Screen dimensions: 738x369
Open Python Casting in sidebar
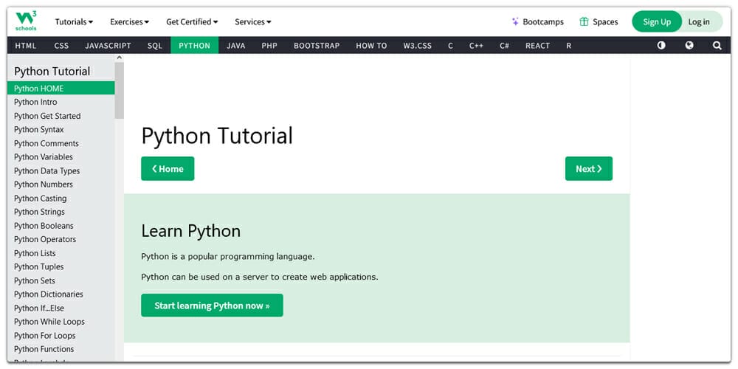coord(61,198)
